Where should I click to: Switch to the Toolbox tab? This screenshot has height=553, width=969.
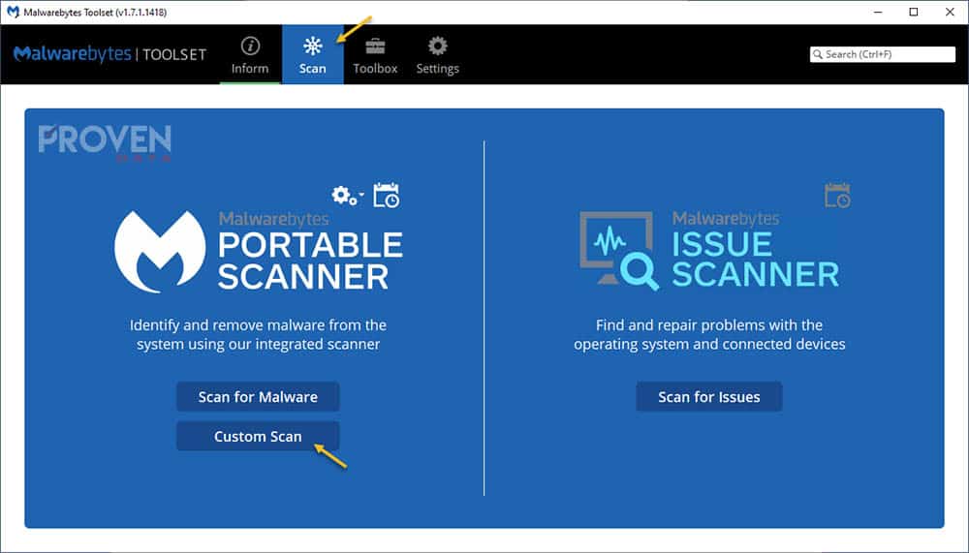[x=375, y=55]
